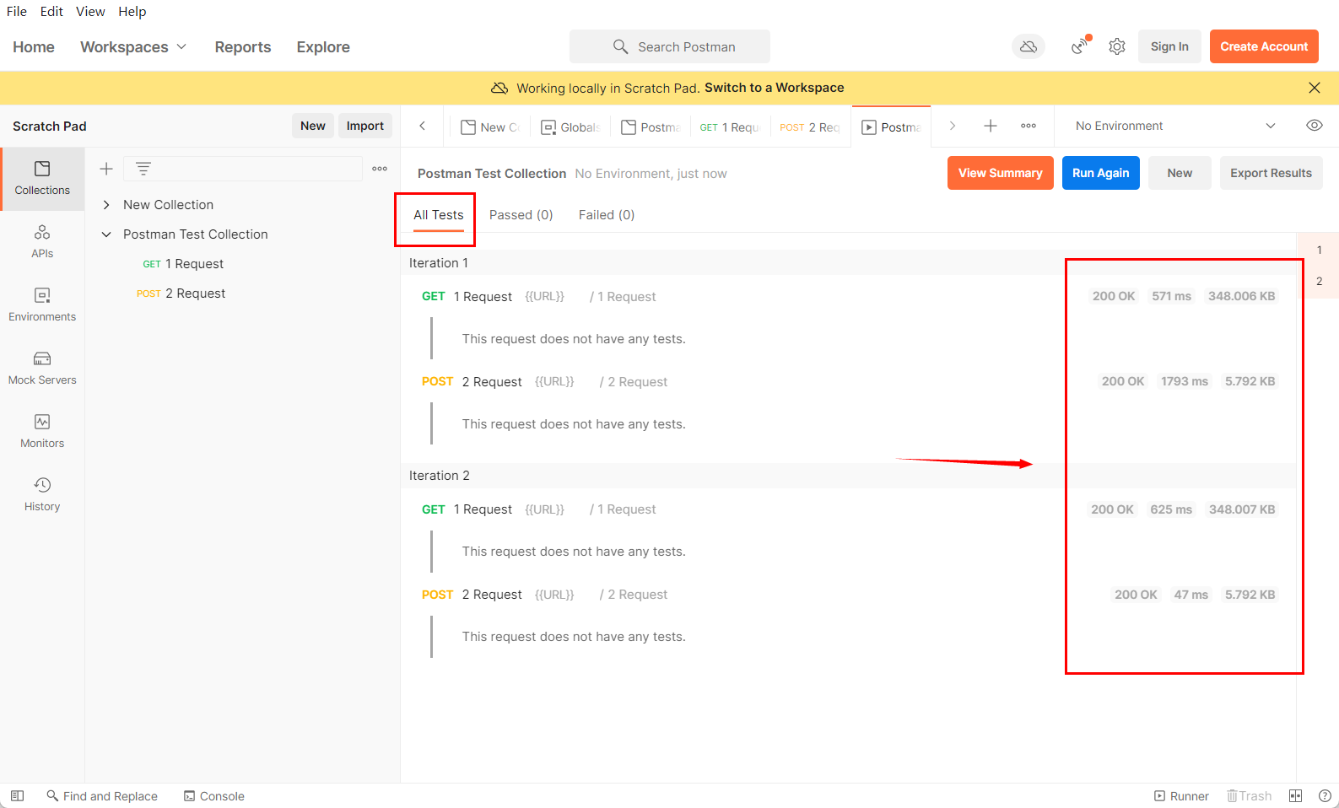Open the Help menu
Viewport: 1339px width, 808px height.
(132, 11)
